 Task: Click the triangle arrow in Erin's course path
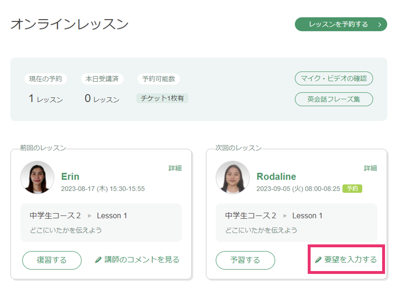90,216
